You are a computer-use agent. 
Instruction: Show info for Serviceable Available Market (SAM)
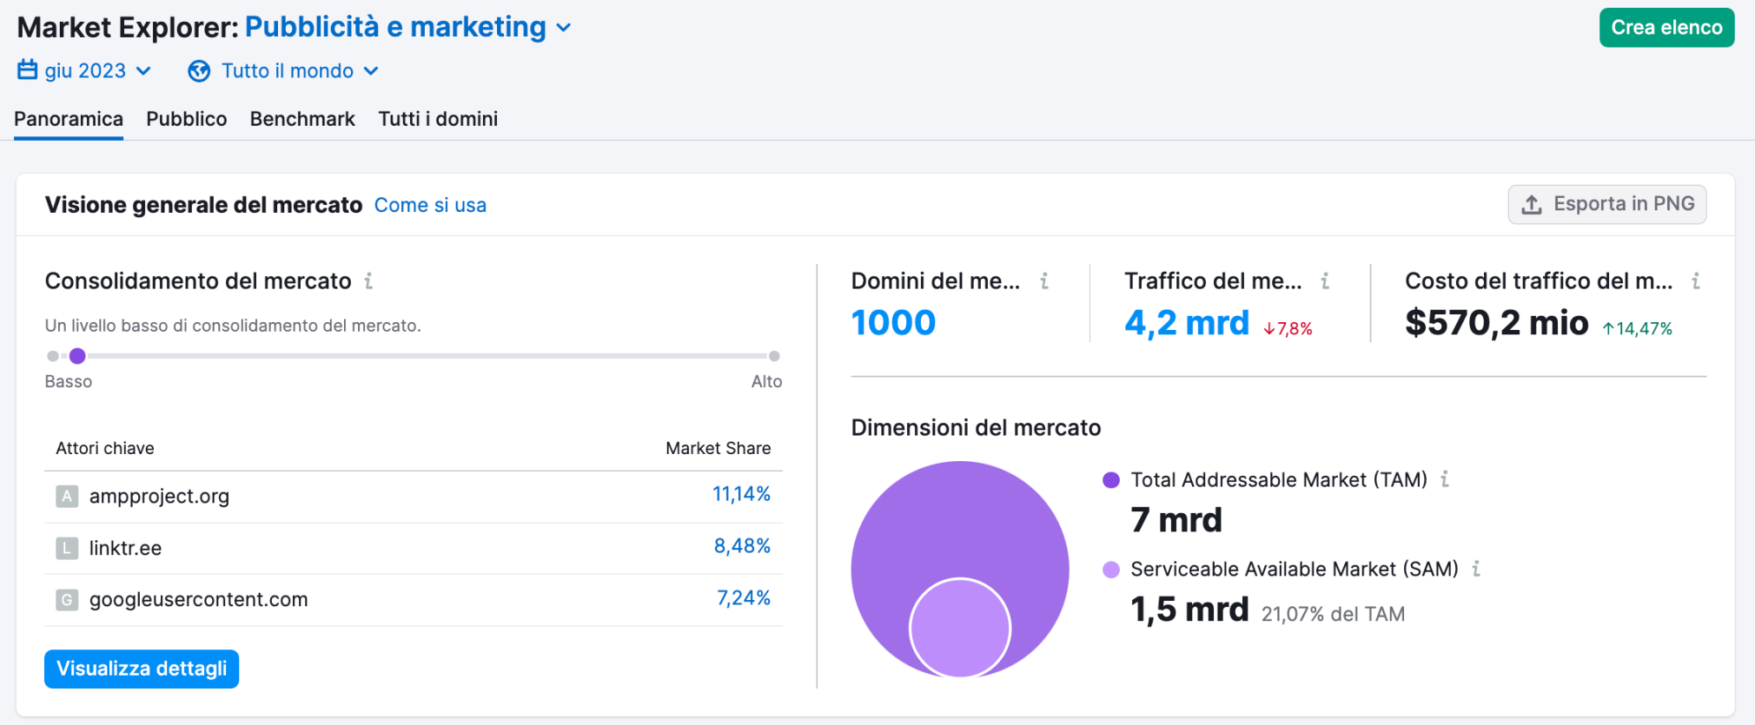pos(1476,569)
